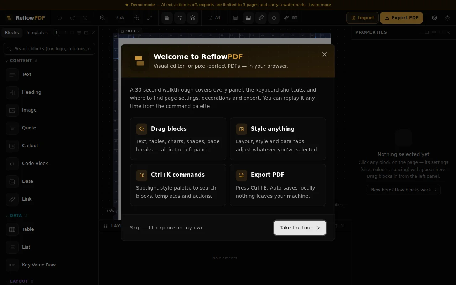Screen dimensions: 456x285
Task: Close the Properties panel
Action: click(448, 32)
